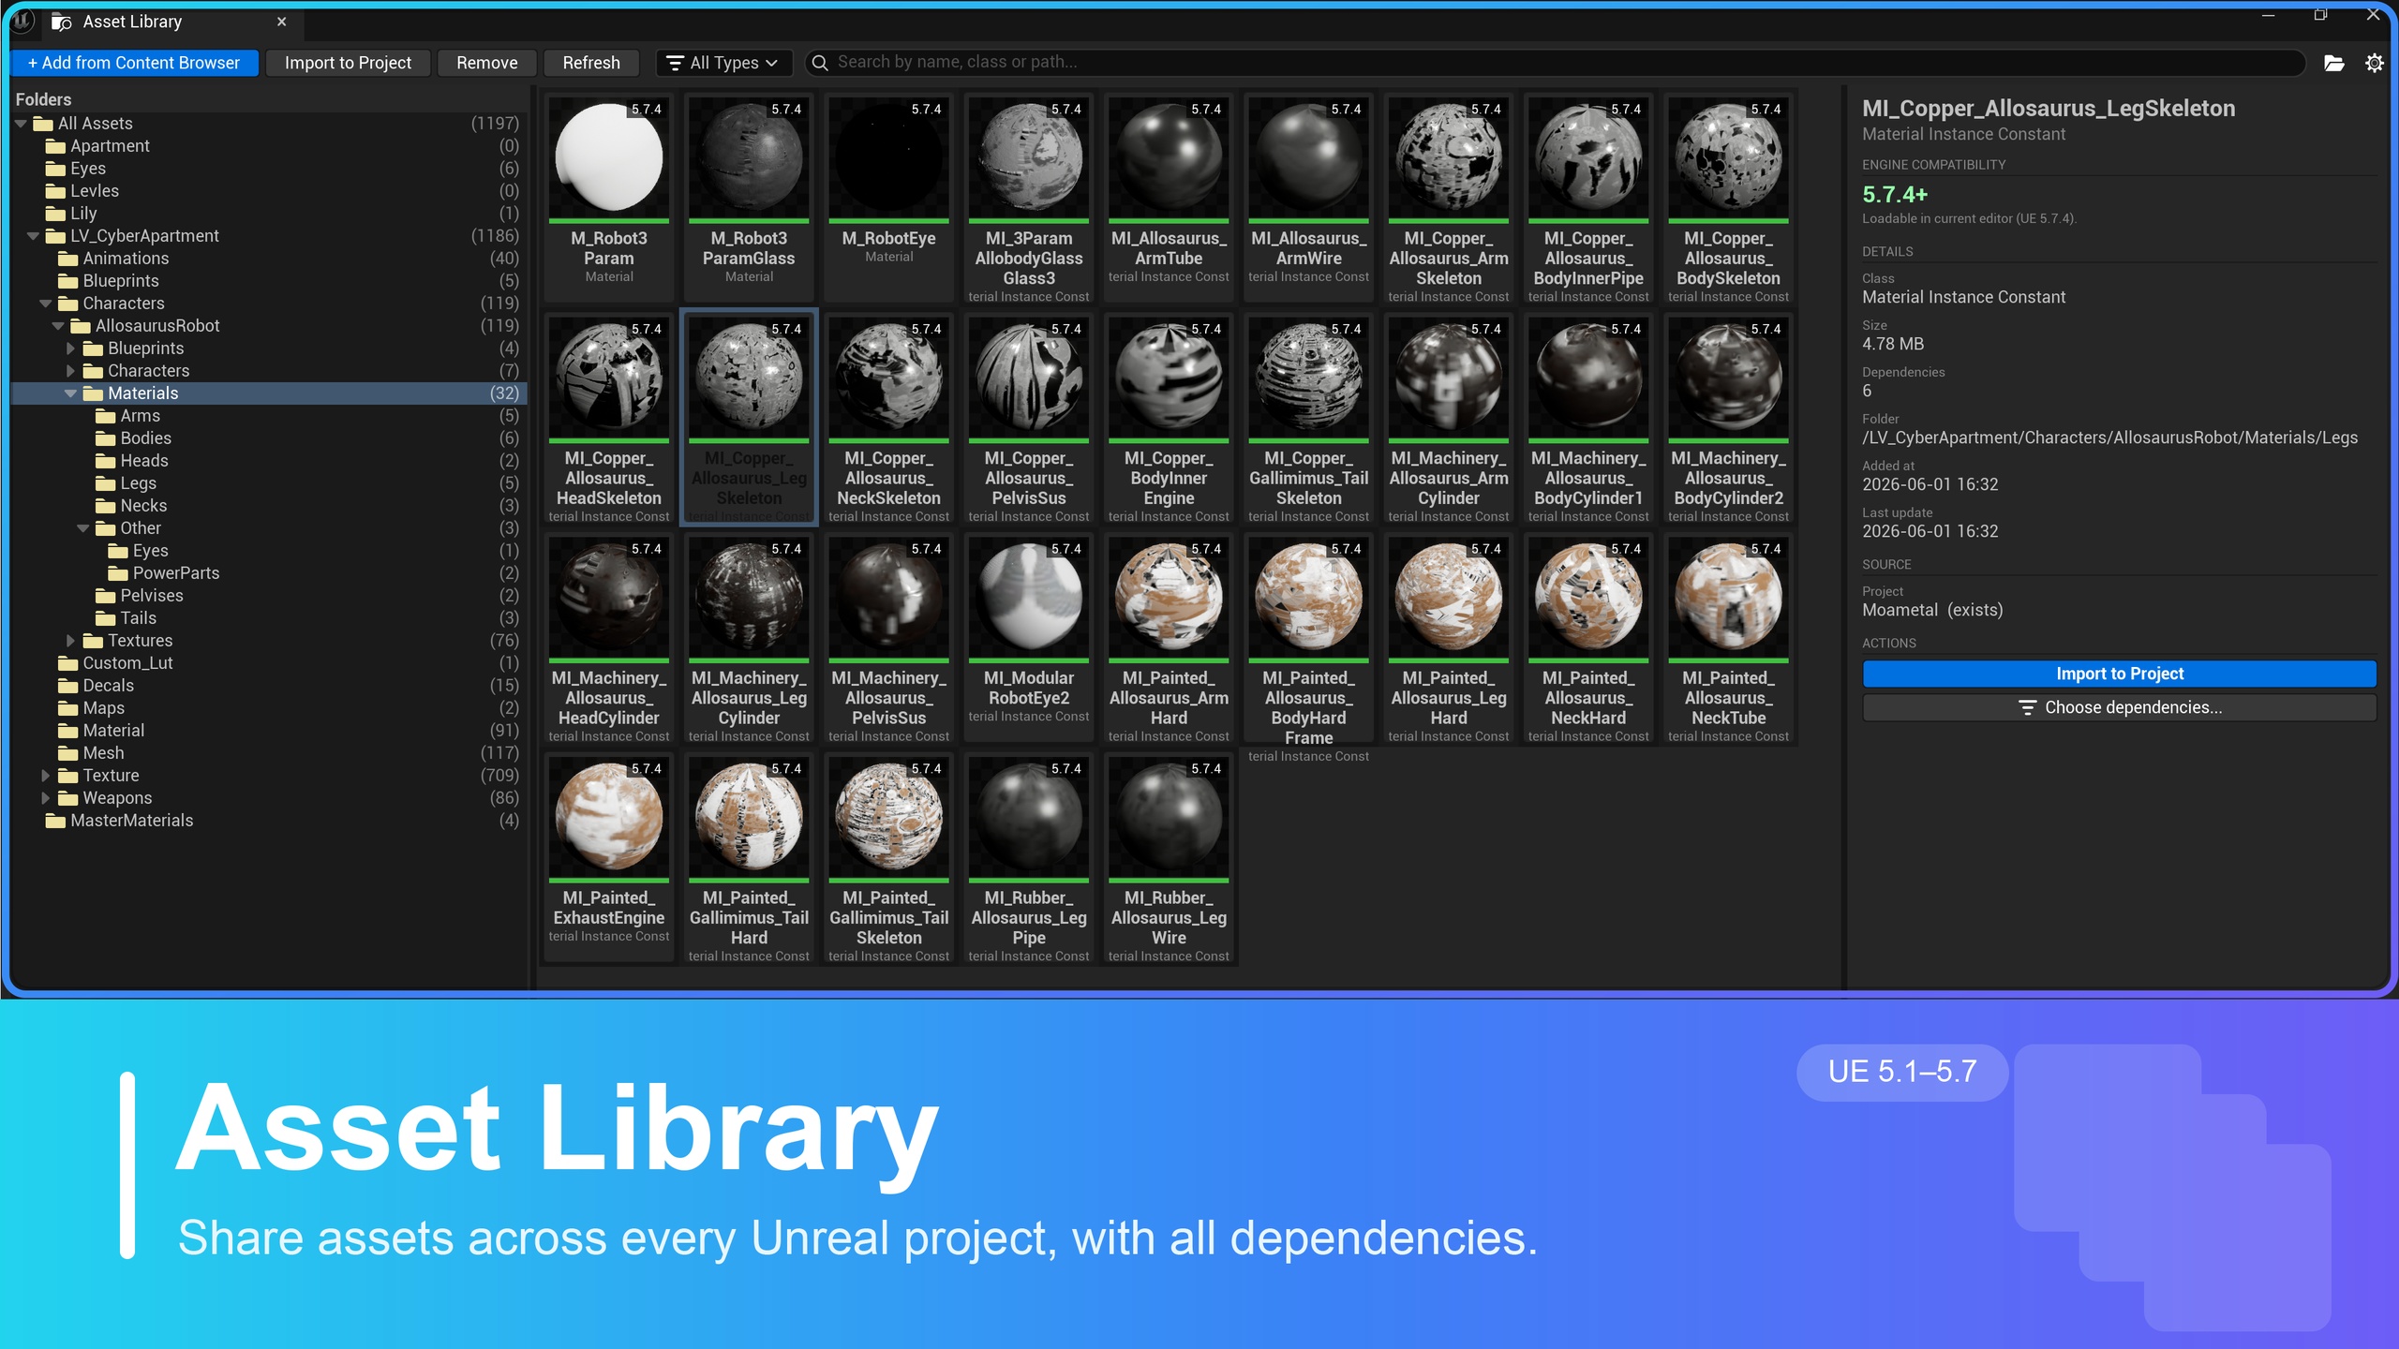Image resolution: width=2399 pixels, height=1349 pixels.
Task: Select MI_ModularRobotEye2 thumbnail
Action: (1029, 597)
